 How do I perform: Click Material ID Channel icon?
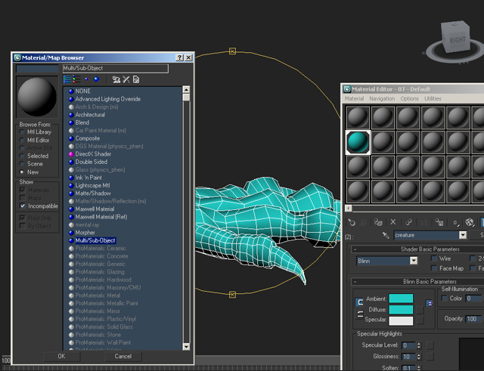tap(455, 223)
